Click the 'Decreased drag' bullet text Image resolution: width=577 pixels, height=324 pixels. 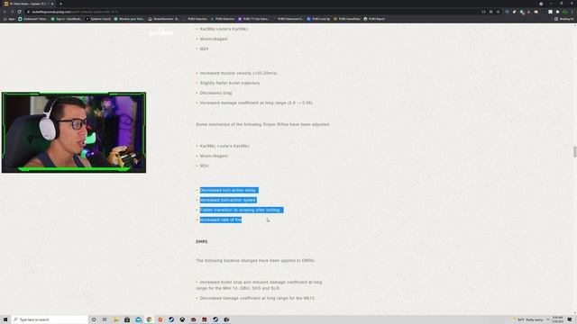click(x=215, y=93)
